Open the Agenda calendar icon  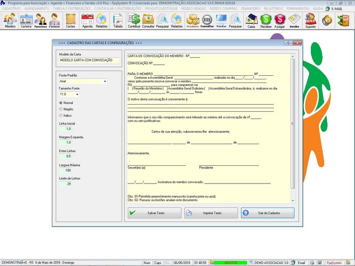tap(87, 20)
